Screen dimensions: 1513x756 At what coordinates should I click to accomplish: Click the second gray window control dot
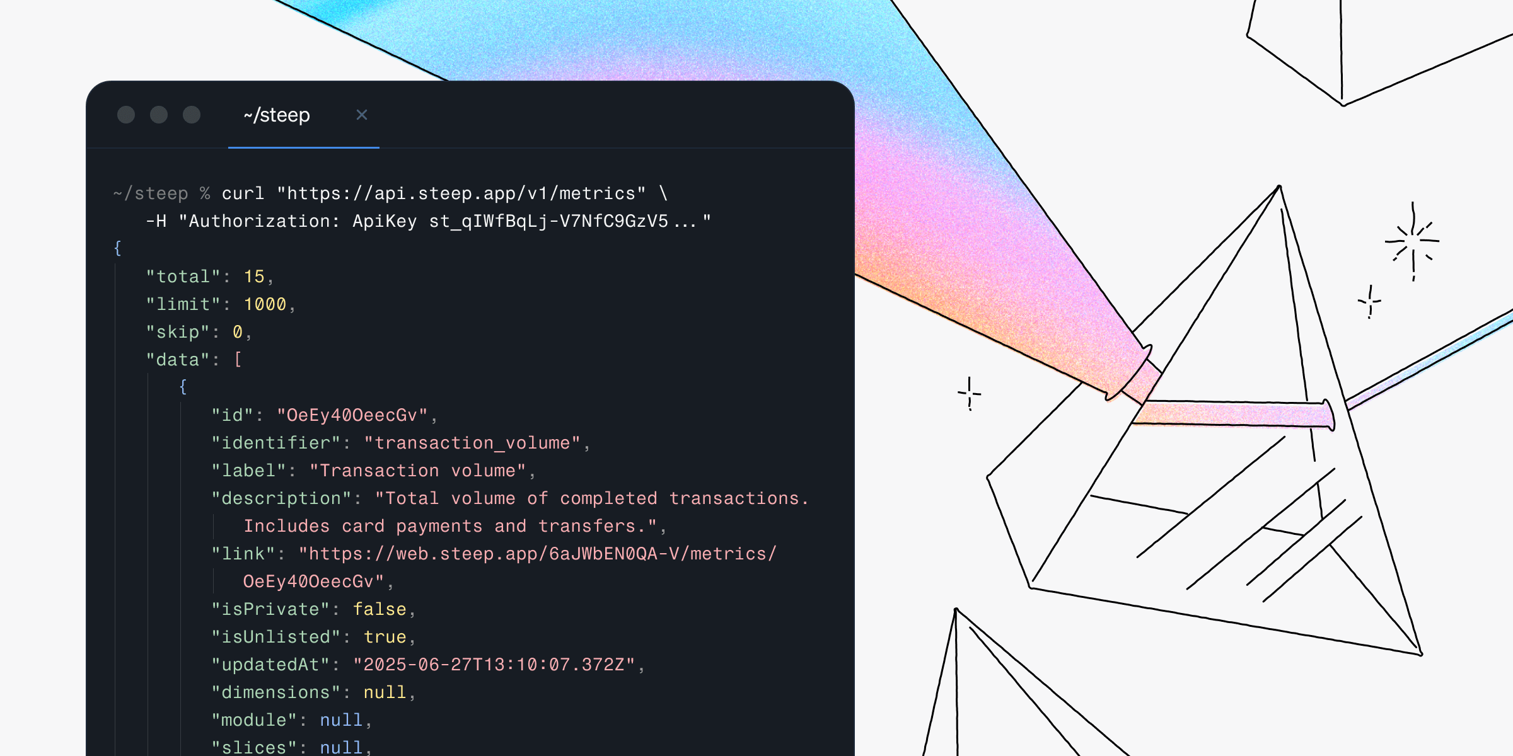click(159, 115)
